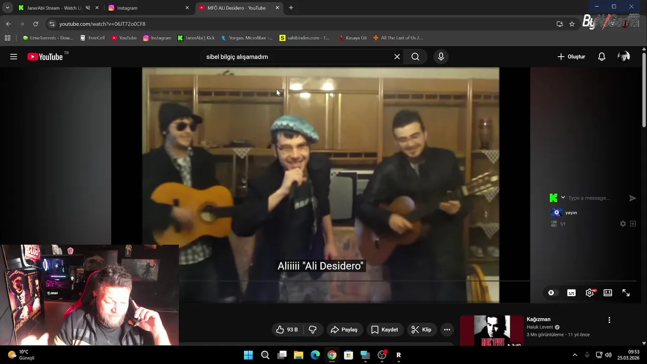Open the FreeCell bookmark
647x364 pixels.
pyautogui.click(x=92, y=38)
